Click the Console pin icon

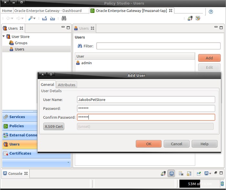pyautogui.click(x=199, y=174)
